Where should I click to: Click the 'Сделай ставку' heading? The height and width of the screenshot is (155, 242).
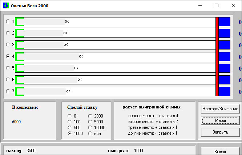(82, 107)
